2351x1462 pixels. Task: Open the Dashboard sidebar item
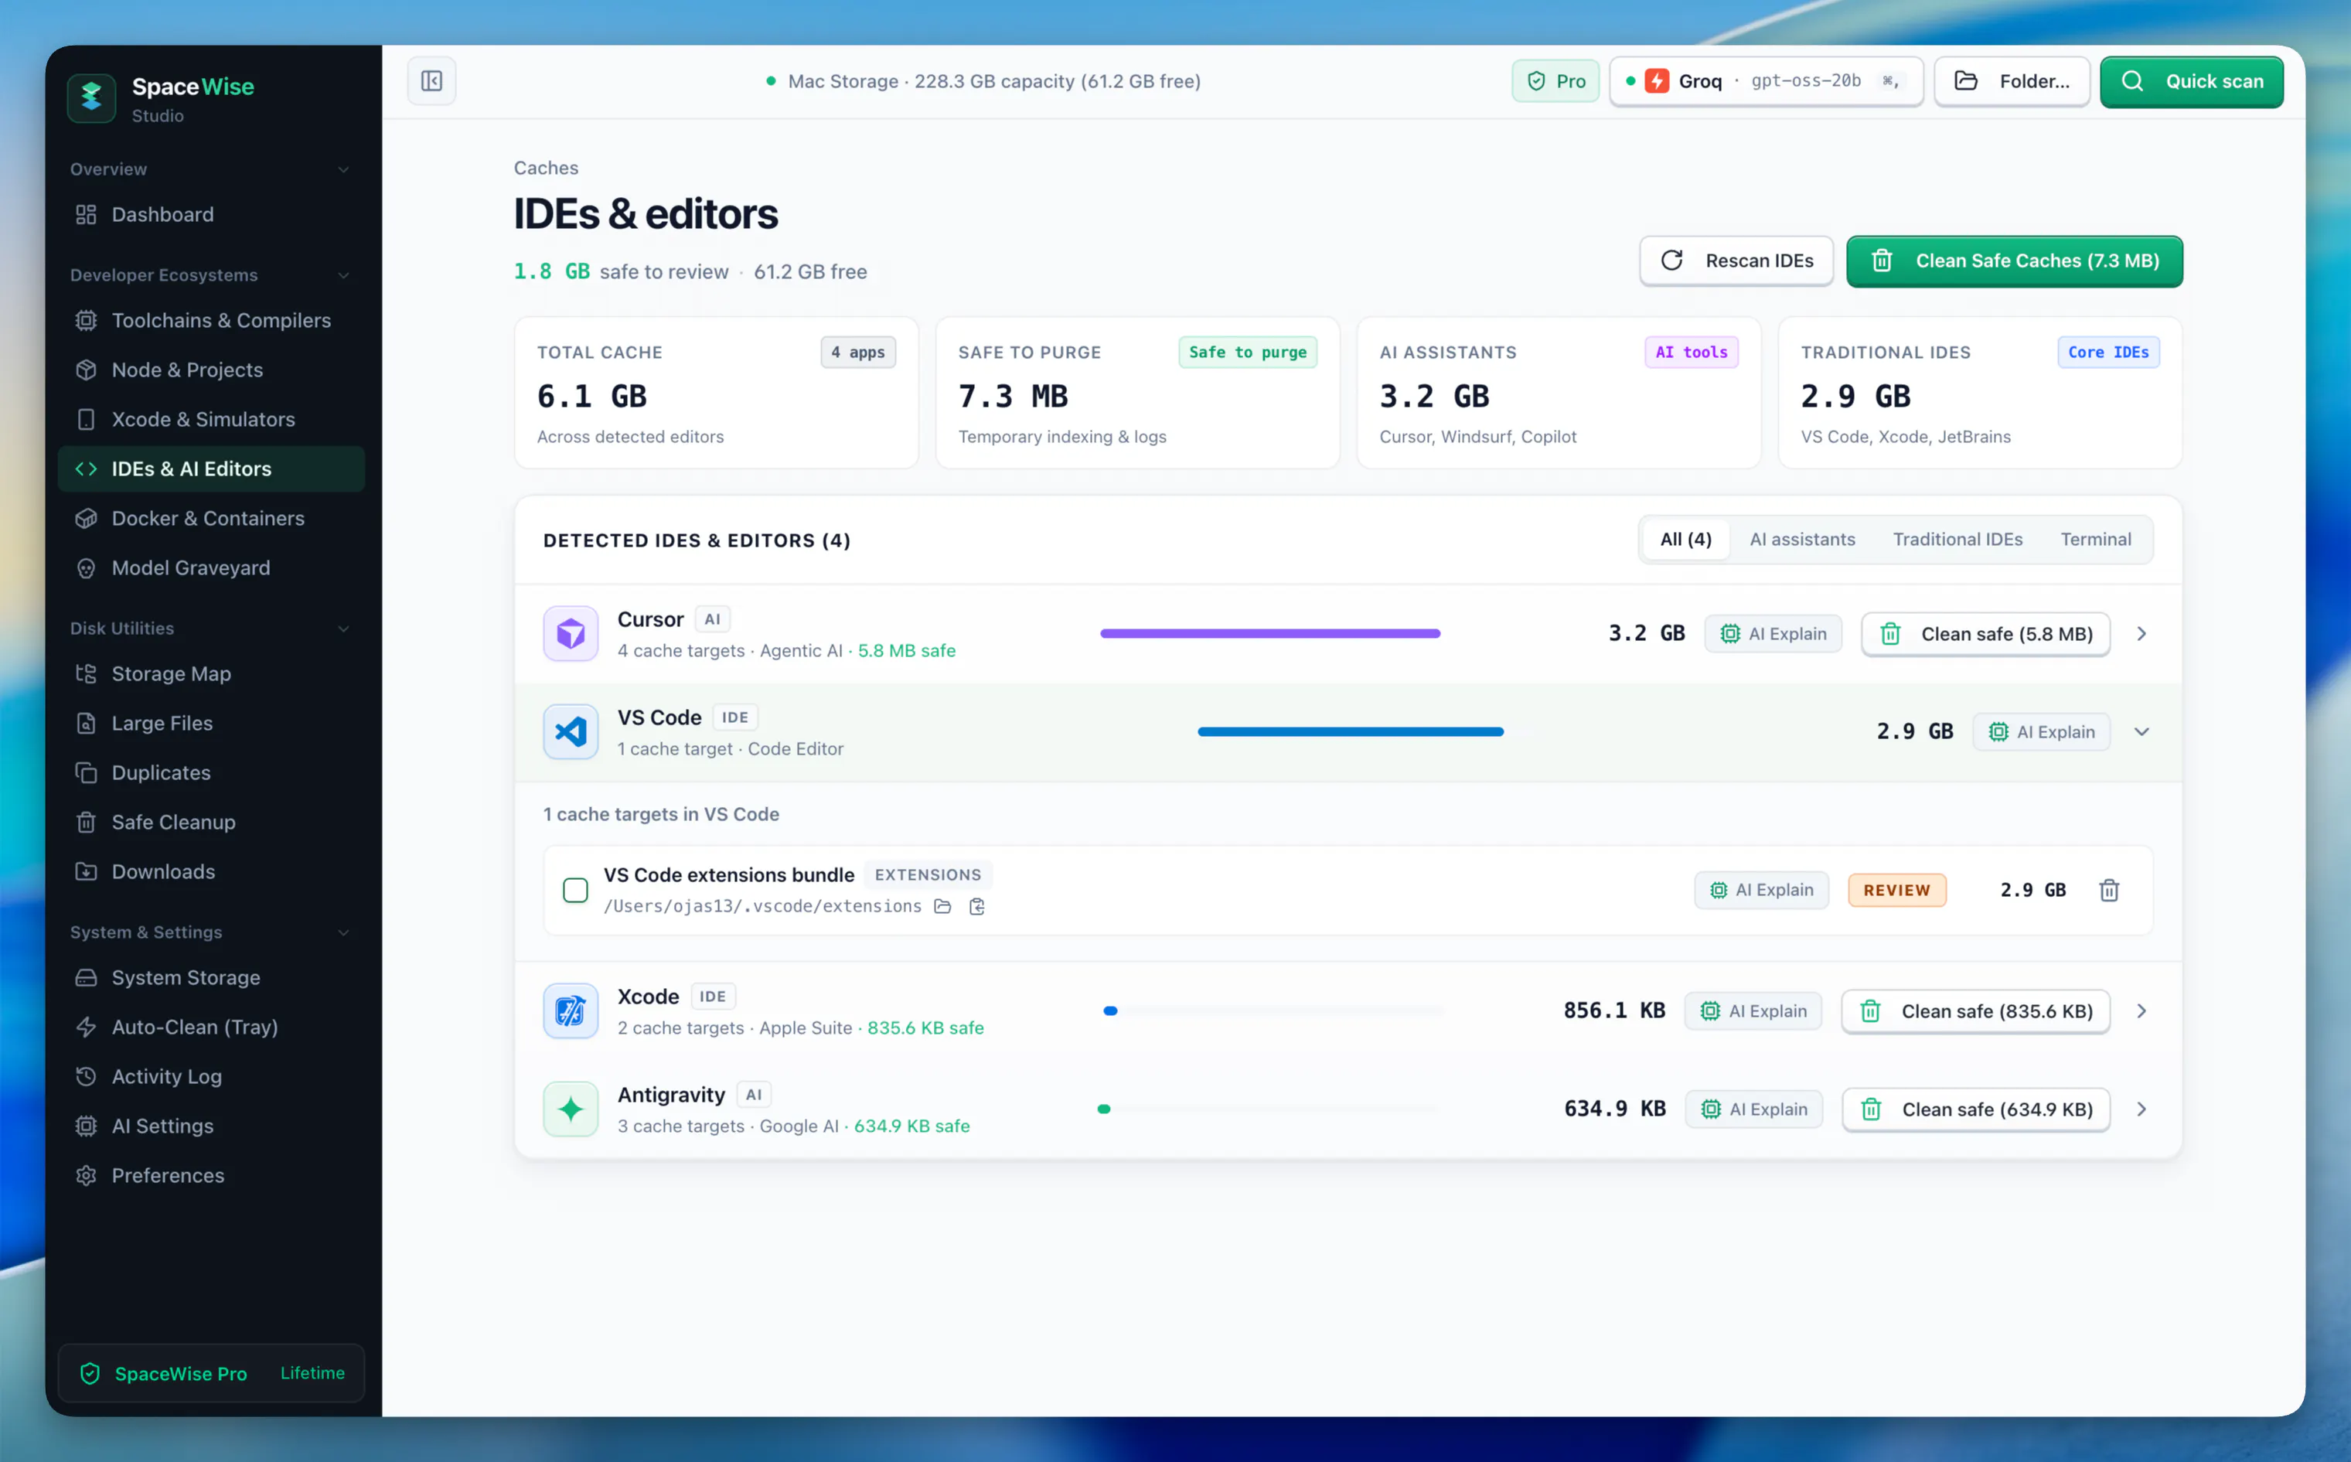211,215
